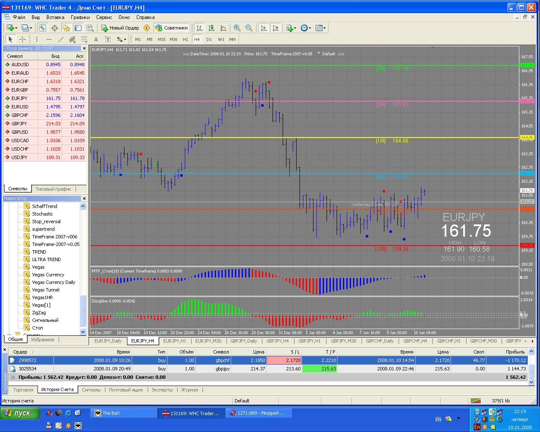The width and height of the screenshot is (540, 432).
Task: Zoom in on the chart
Action: [237, 28]
